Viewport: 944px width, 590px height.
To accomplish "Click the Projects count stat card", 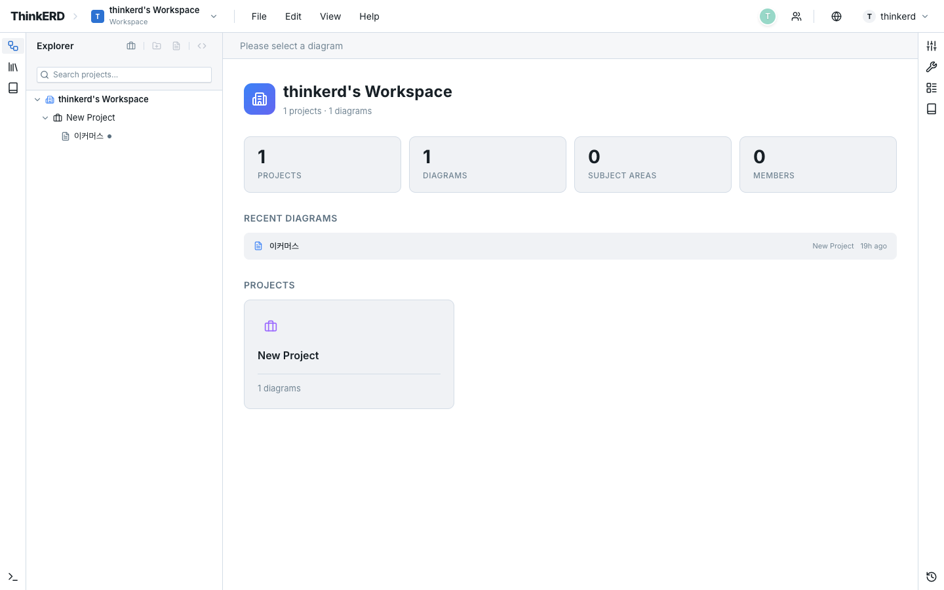I will pyautogui.click(x=323, y=165).
